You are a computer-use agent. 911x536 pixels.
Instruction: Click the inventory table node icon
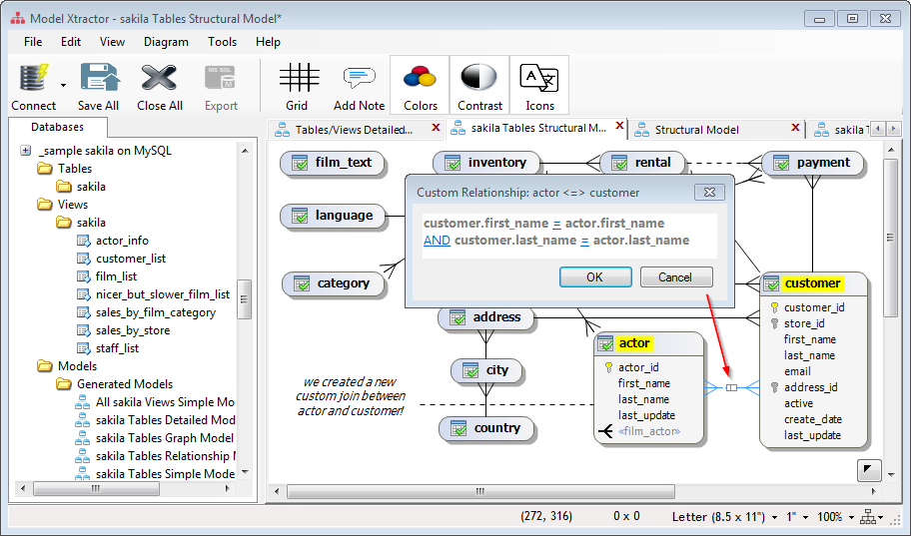(x=453, y=163)
